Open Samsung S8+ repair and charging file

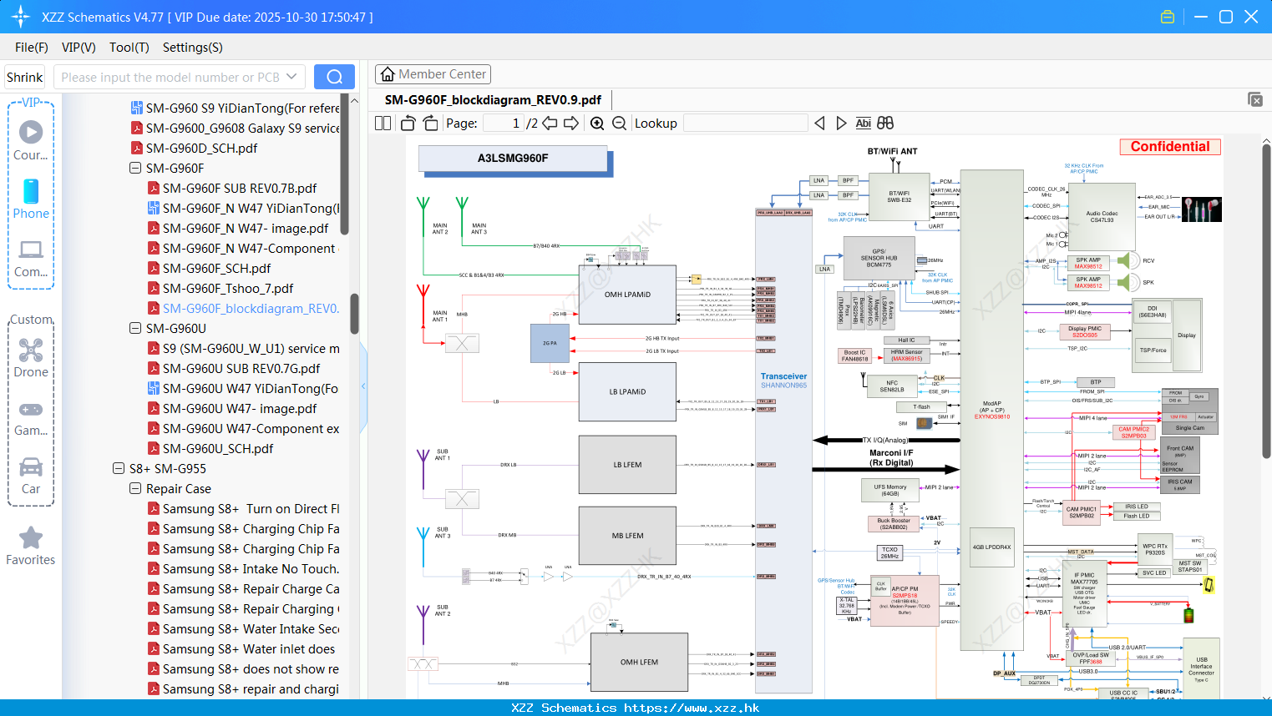point(244,688)
